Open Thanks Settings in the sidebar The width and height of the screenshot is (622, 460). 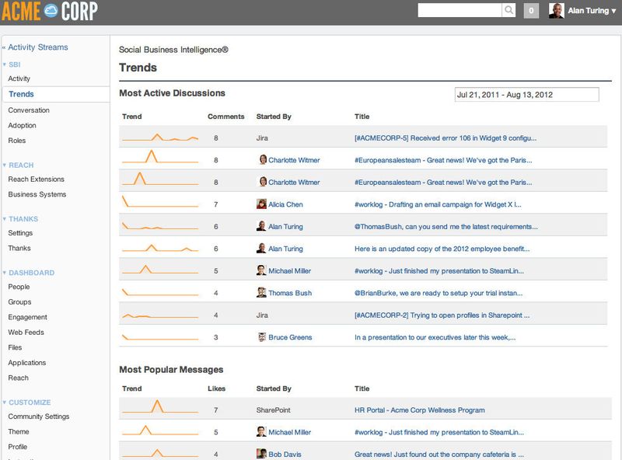click(20, 233)
